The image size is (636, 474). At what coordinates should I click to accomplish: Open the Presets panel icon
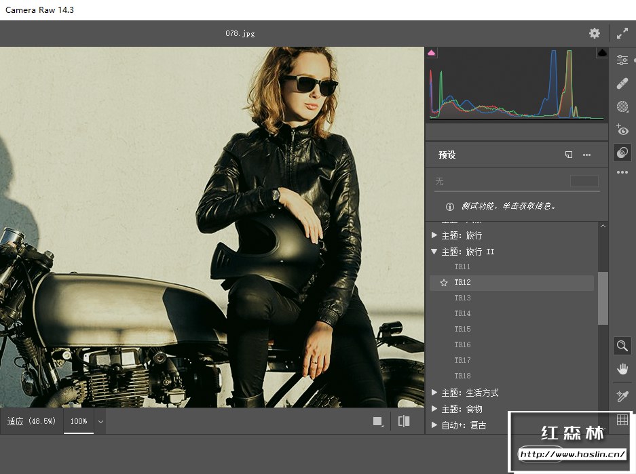tap(622, 153)
